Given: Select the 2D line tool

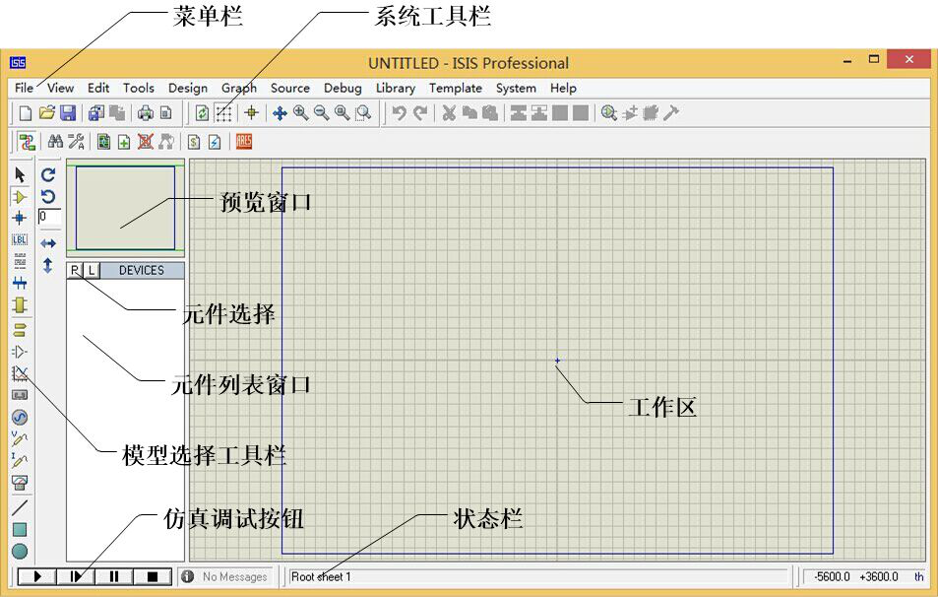Looking at the screenshot, I should tap(20, 507).
